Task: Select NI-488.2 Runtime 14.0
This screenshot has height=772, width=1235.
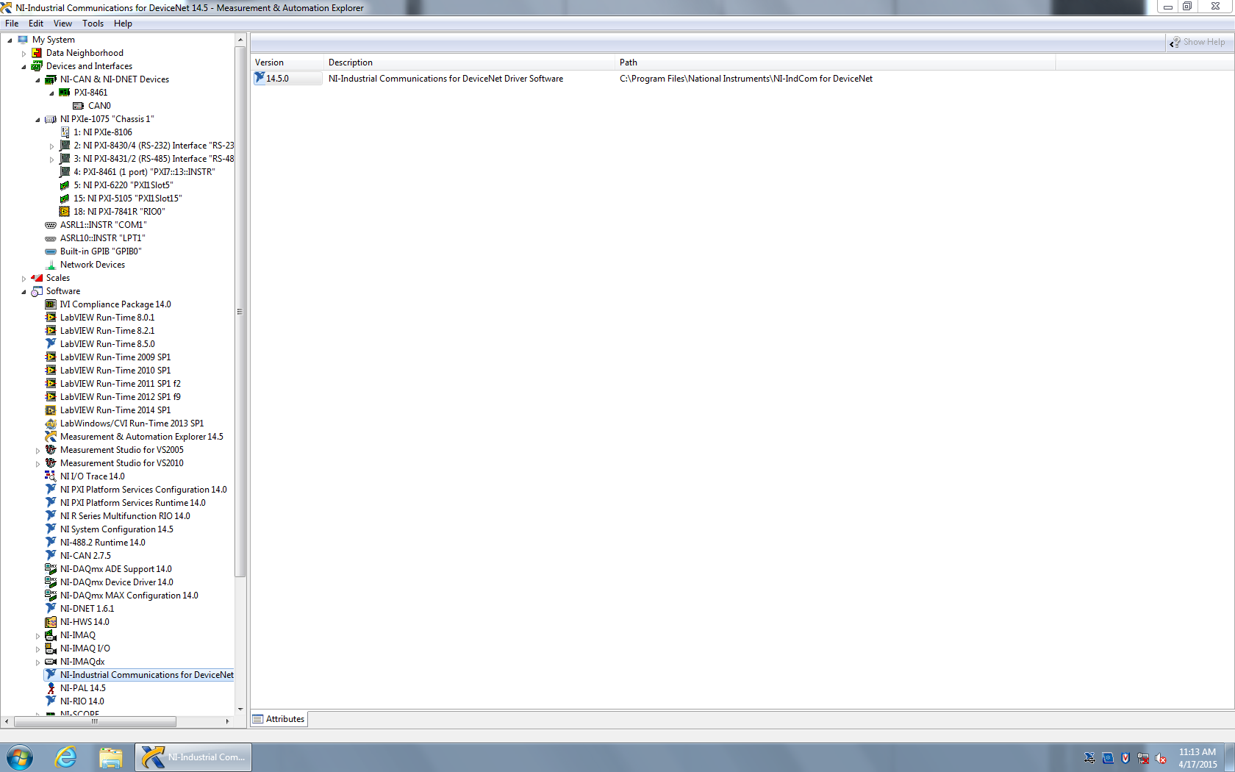Action: pos(103,543)
